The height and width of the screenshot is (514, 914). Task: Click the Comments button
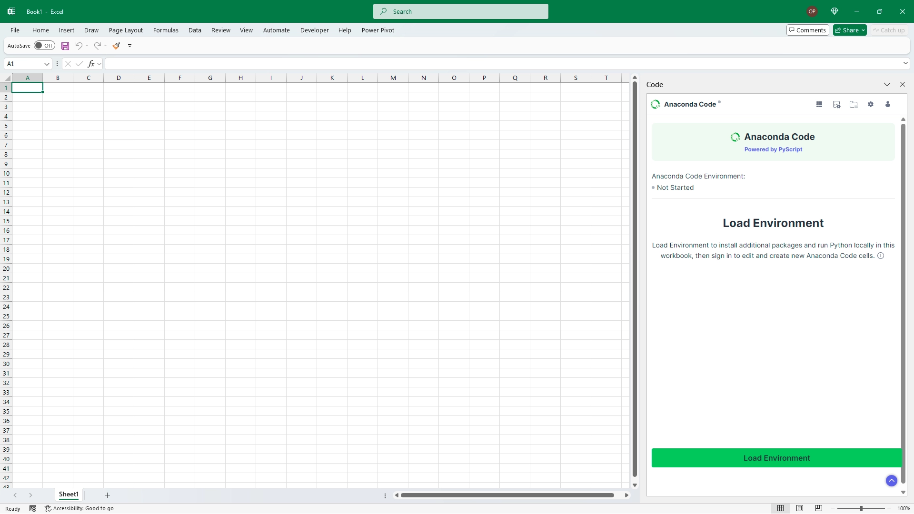807,30
